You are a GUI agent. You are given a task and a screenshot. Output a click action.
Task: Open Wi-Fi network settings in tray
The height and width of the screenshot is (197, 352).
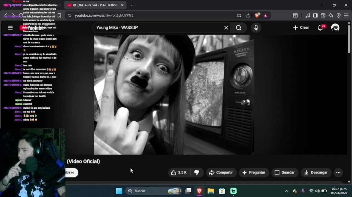tap(311, 191)
